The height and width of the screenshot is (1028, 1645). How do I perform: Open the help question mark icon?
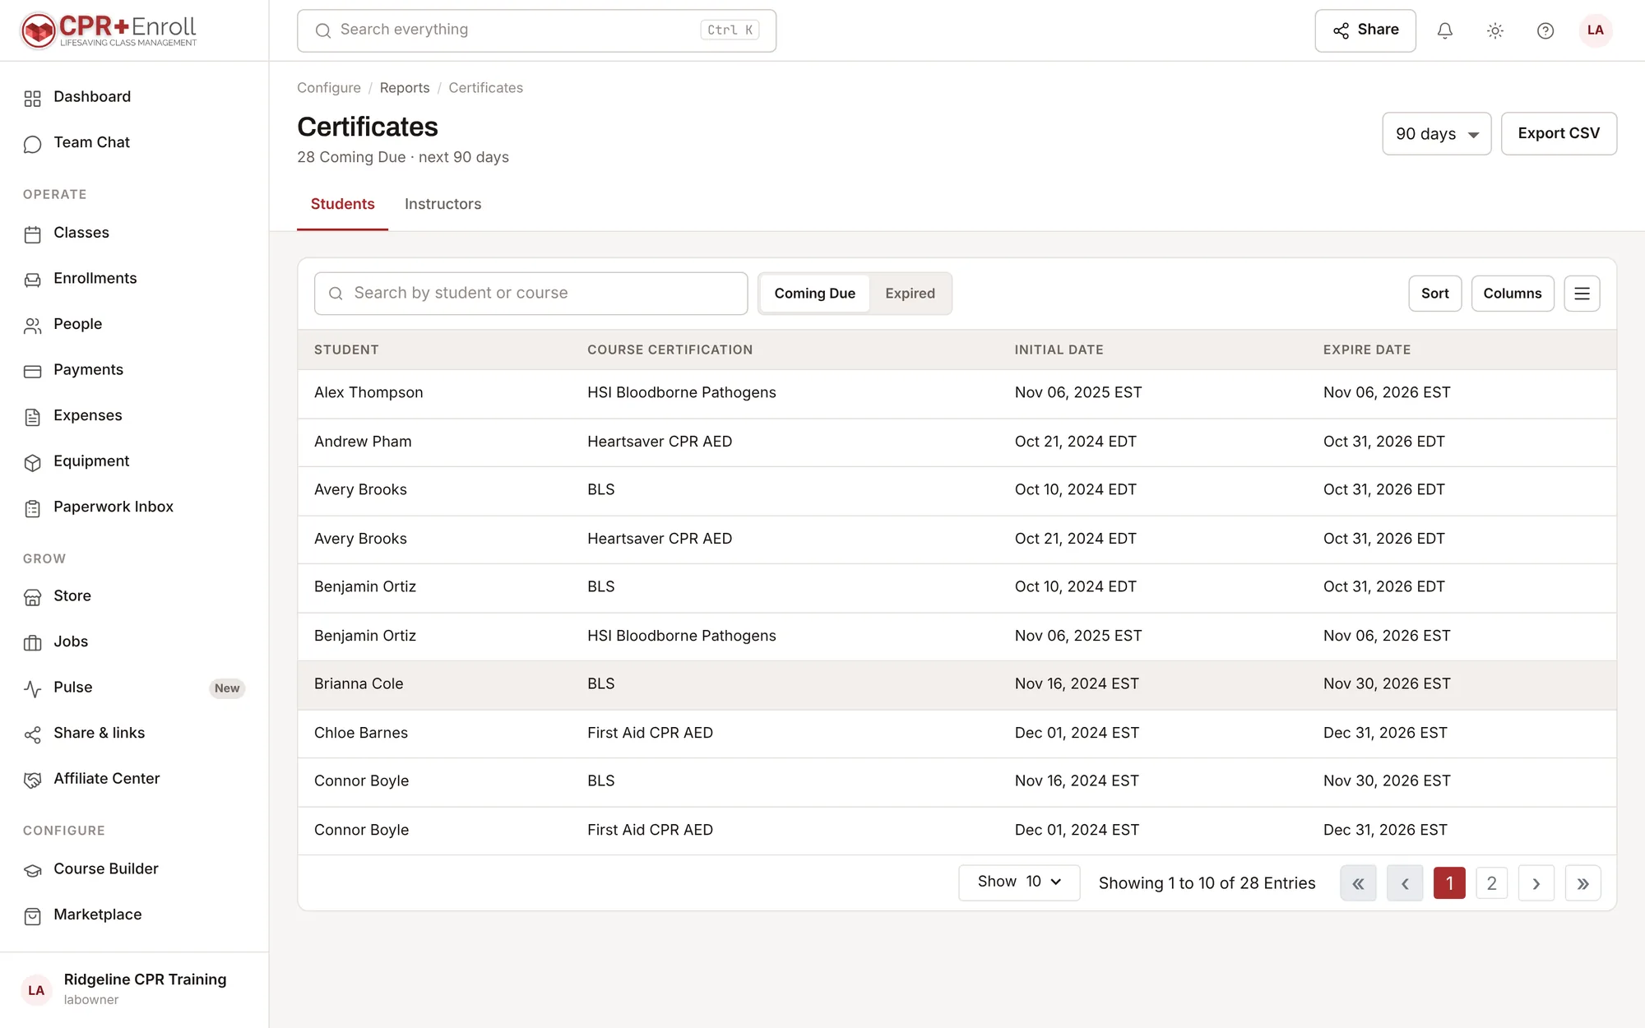point(1545,30)
